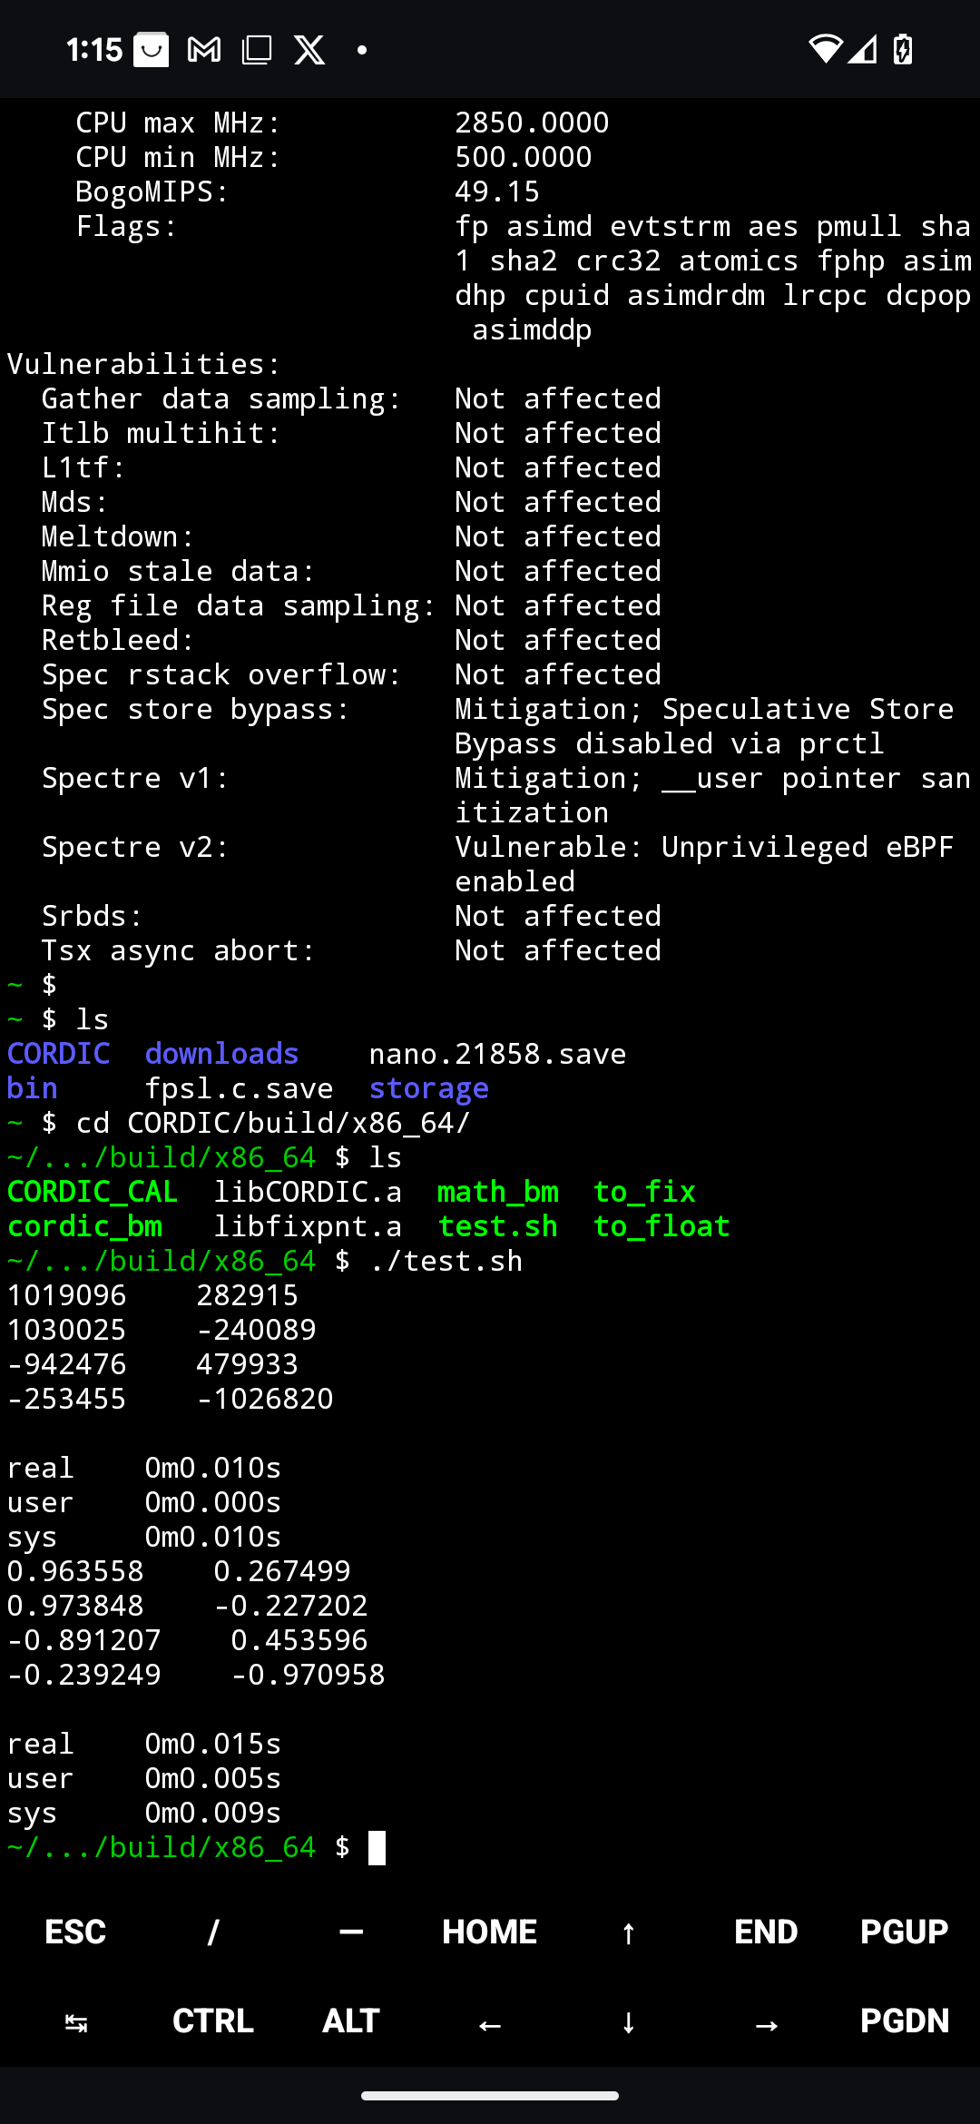Tap the Tab key icon
Viewport: 980px width, 2124px height.
[76, 2022]
